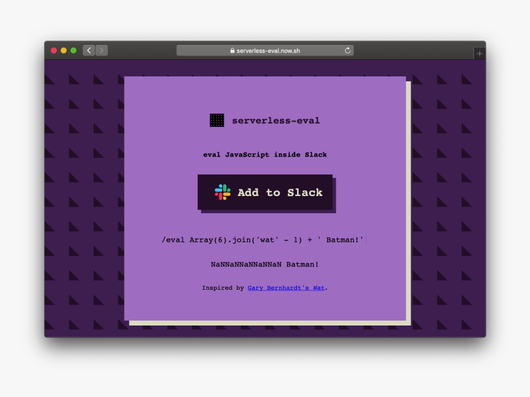
Task: Click the serverless-eval title text
Action: click(x=276, y=120)
